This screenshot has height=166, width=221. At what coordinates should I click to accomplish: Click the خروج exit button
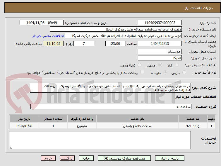(x=48, y=158)
